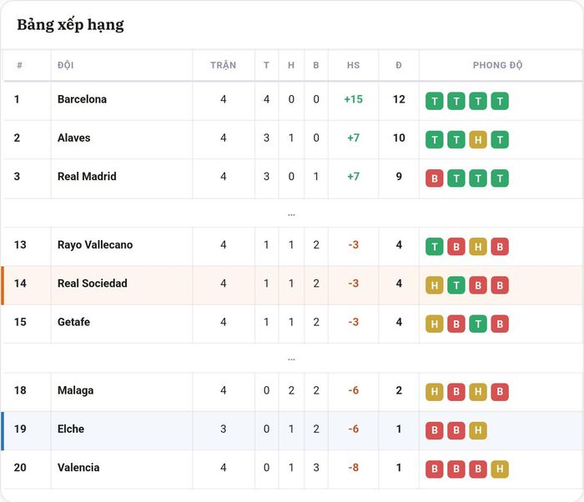Screen dimensions: 584x502
Task: Click the green T badge in Getafe row
Action: 478,324
